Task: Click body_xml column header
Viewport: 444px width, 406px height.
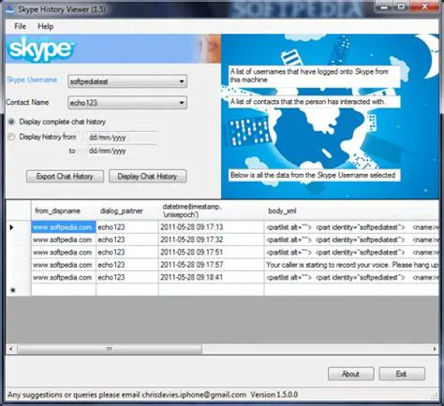Action: click(351, 210)
